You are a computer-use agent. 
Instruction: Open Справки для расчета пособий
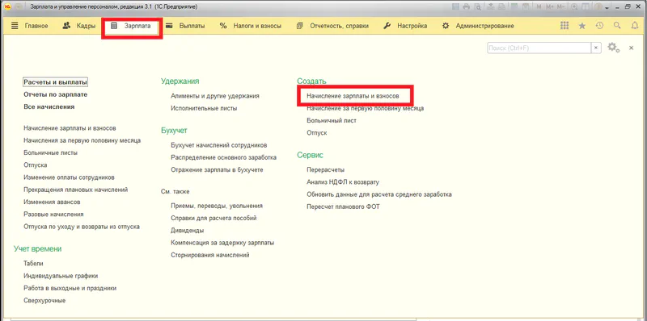point(214,218)
